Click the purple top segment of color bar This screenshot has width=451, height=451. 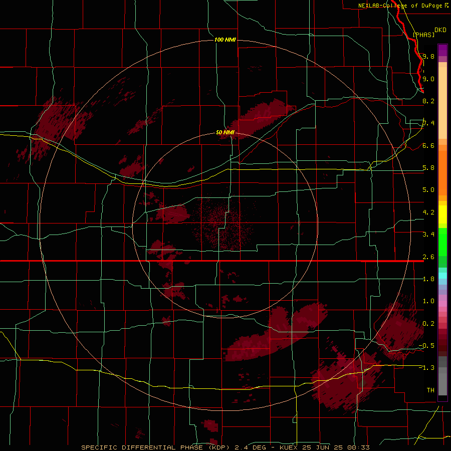click(442, 50)
